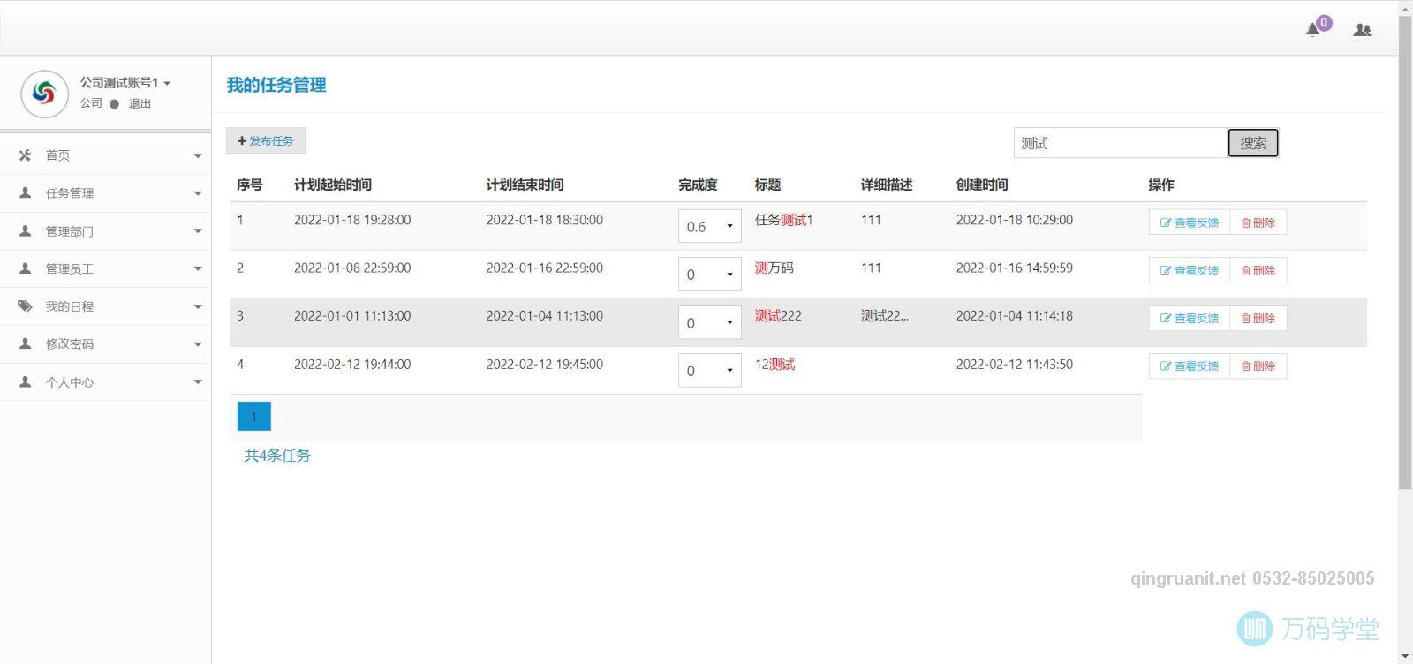The width and height of the screenshot is (1413, 664).
Task: Open the users icon in top bar
Action: tap(1363, 29)
